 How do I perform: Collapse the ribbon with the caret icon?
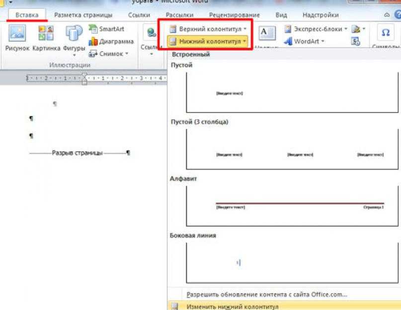387,15
